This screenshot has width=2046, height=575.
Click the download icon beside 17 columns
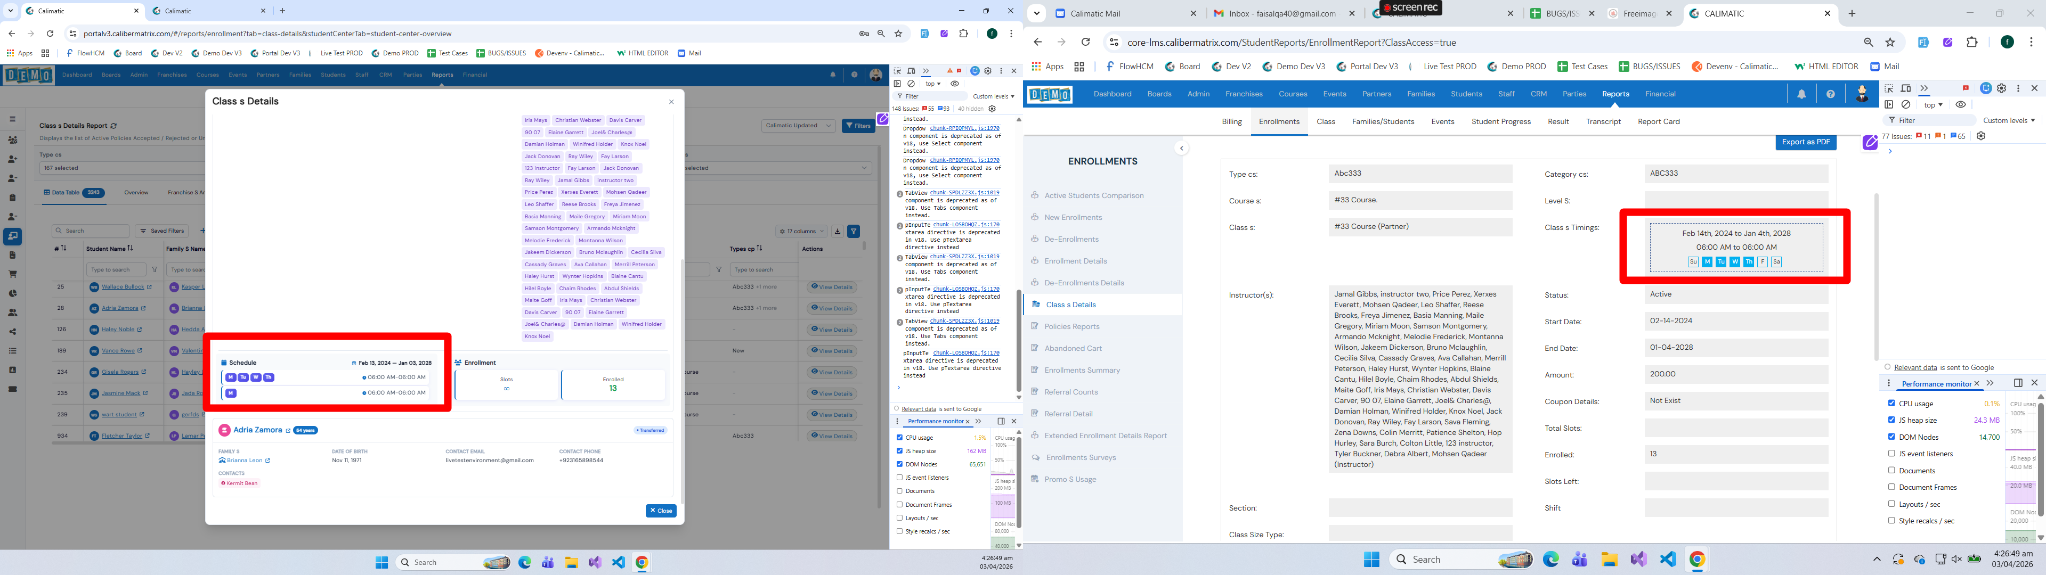coord(837,231)
